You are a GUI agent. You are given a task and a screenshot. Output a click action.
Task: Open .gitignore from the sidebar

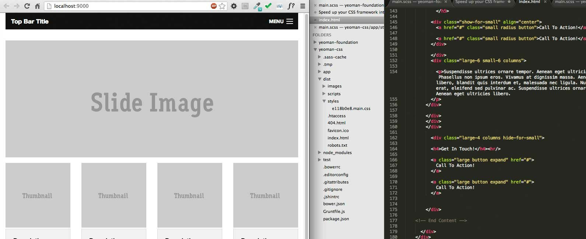click(x=333, y=189)
